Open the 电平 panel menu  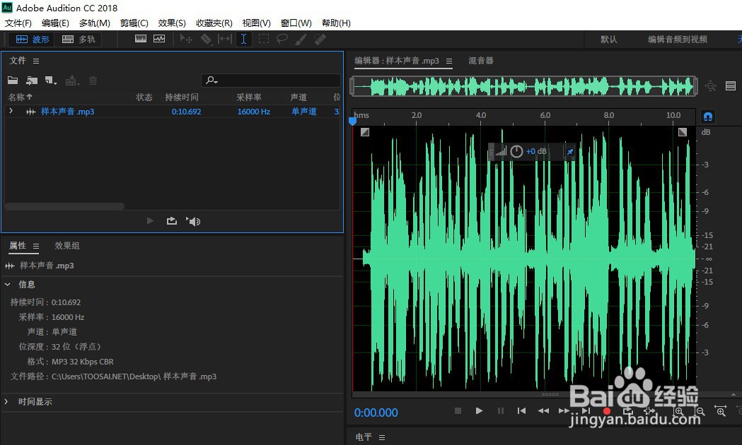(382, 437)
